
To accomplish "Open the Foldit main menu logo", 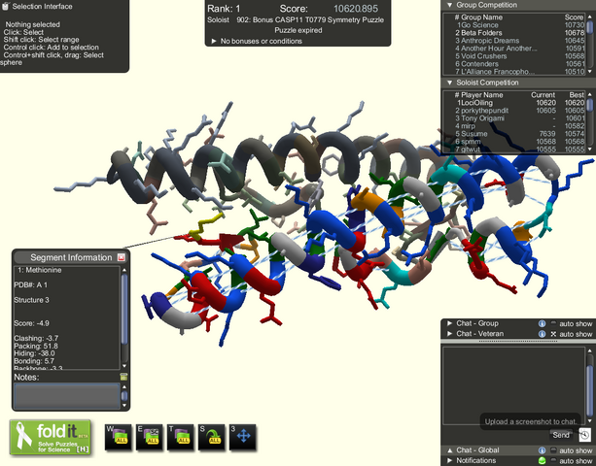I will click(x=51, y=437).
